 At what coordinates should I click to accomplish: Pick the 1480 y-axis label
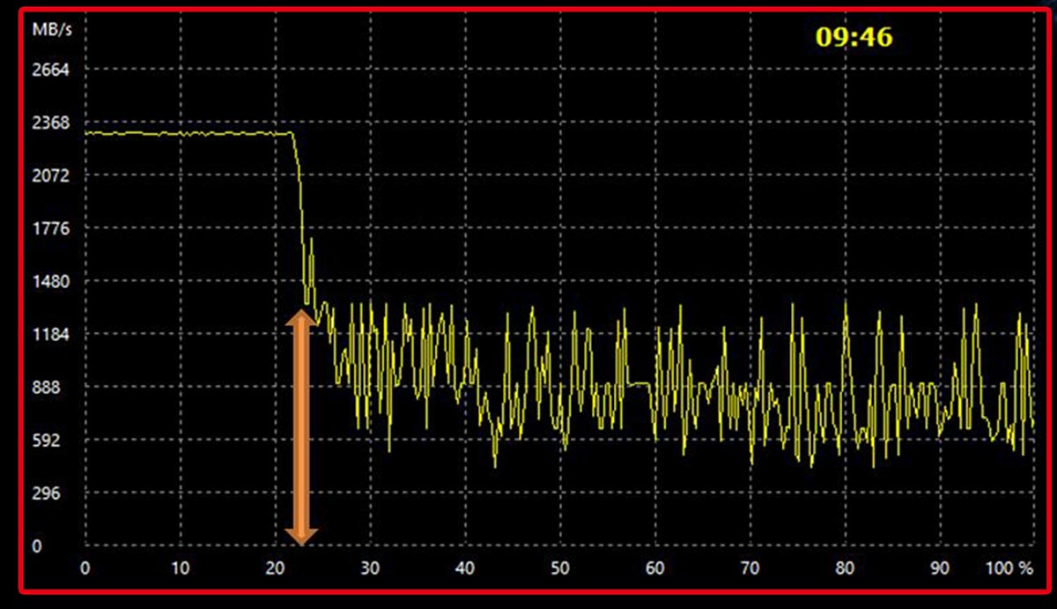[49, 282]
